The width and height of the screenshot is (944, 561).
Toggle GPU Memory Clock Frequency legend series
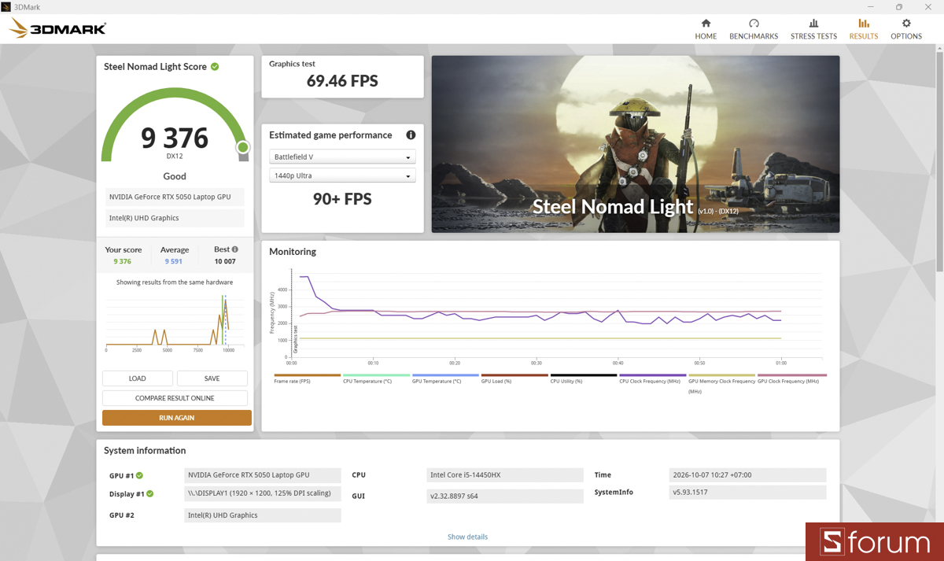721,383
